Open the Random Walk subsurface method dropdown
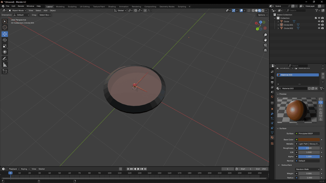This screenshot has width=326, height=183. pyautogui.click(x=307, y=169)
